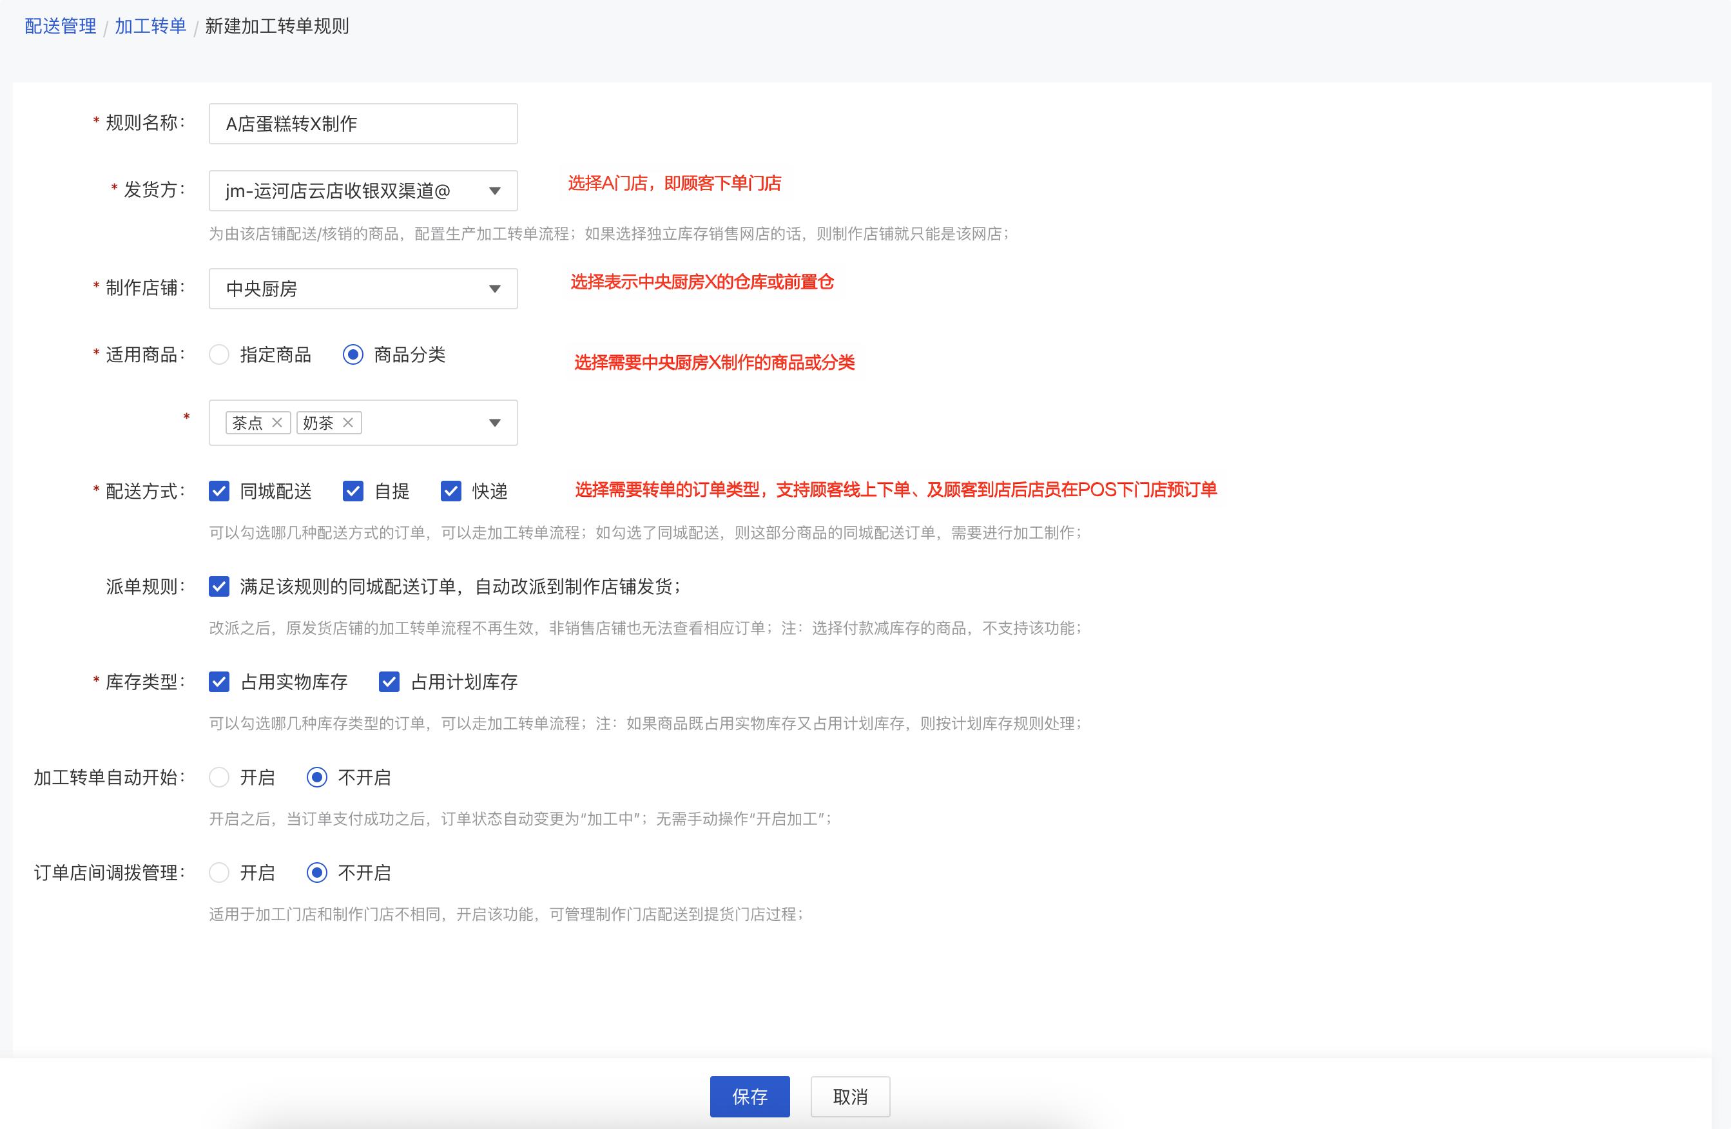This screenshot has width=1731, height=1129.
Task: Enable 开启 for 加工转单自动开始
Action: tap(219, 777)
